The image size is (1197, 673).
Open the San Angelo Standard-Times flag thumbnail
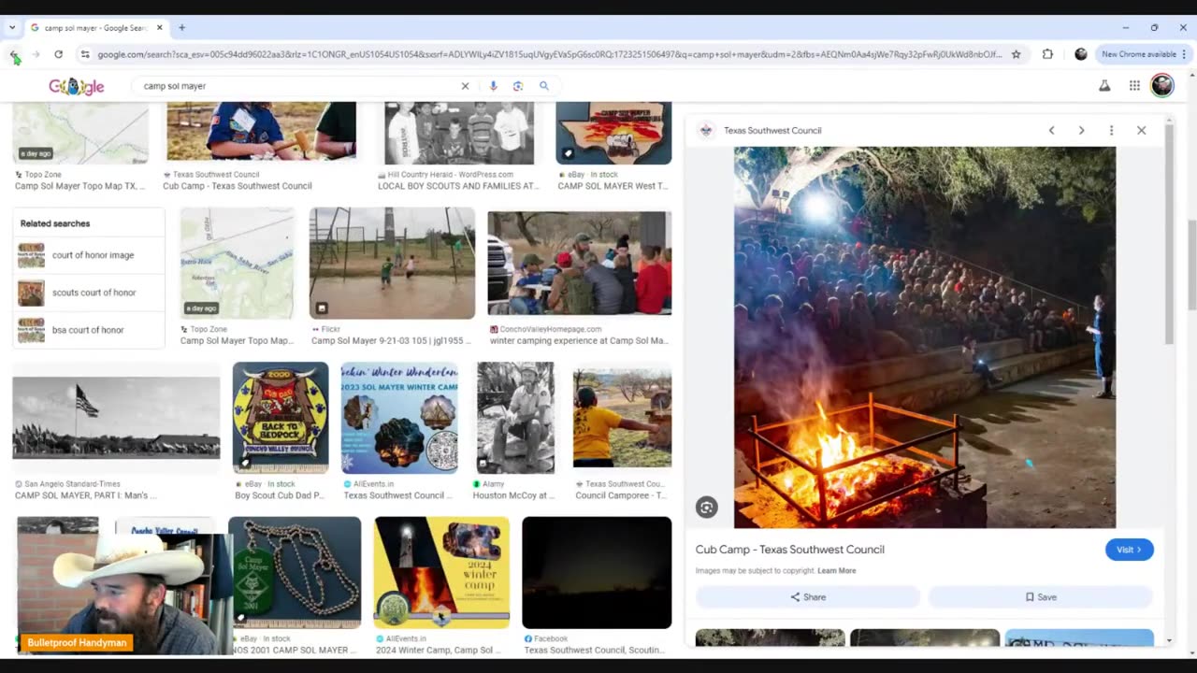coord(116,418)
